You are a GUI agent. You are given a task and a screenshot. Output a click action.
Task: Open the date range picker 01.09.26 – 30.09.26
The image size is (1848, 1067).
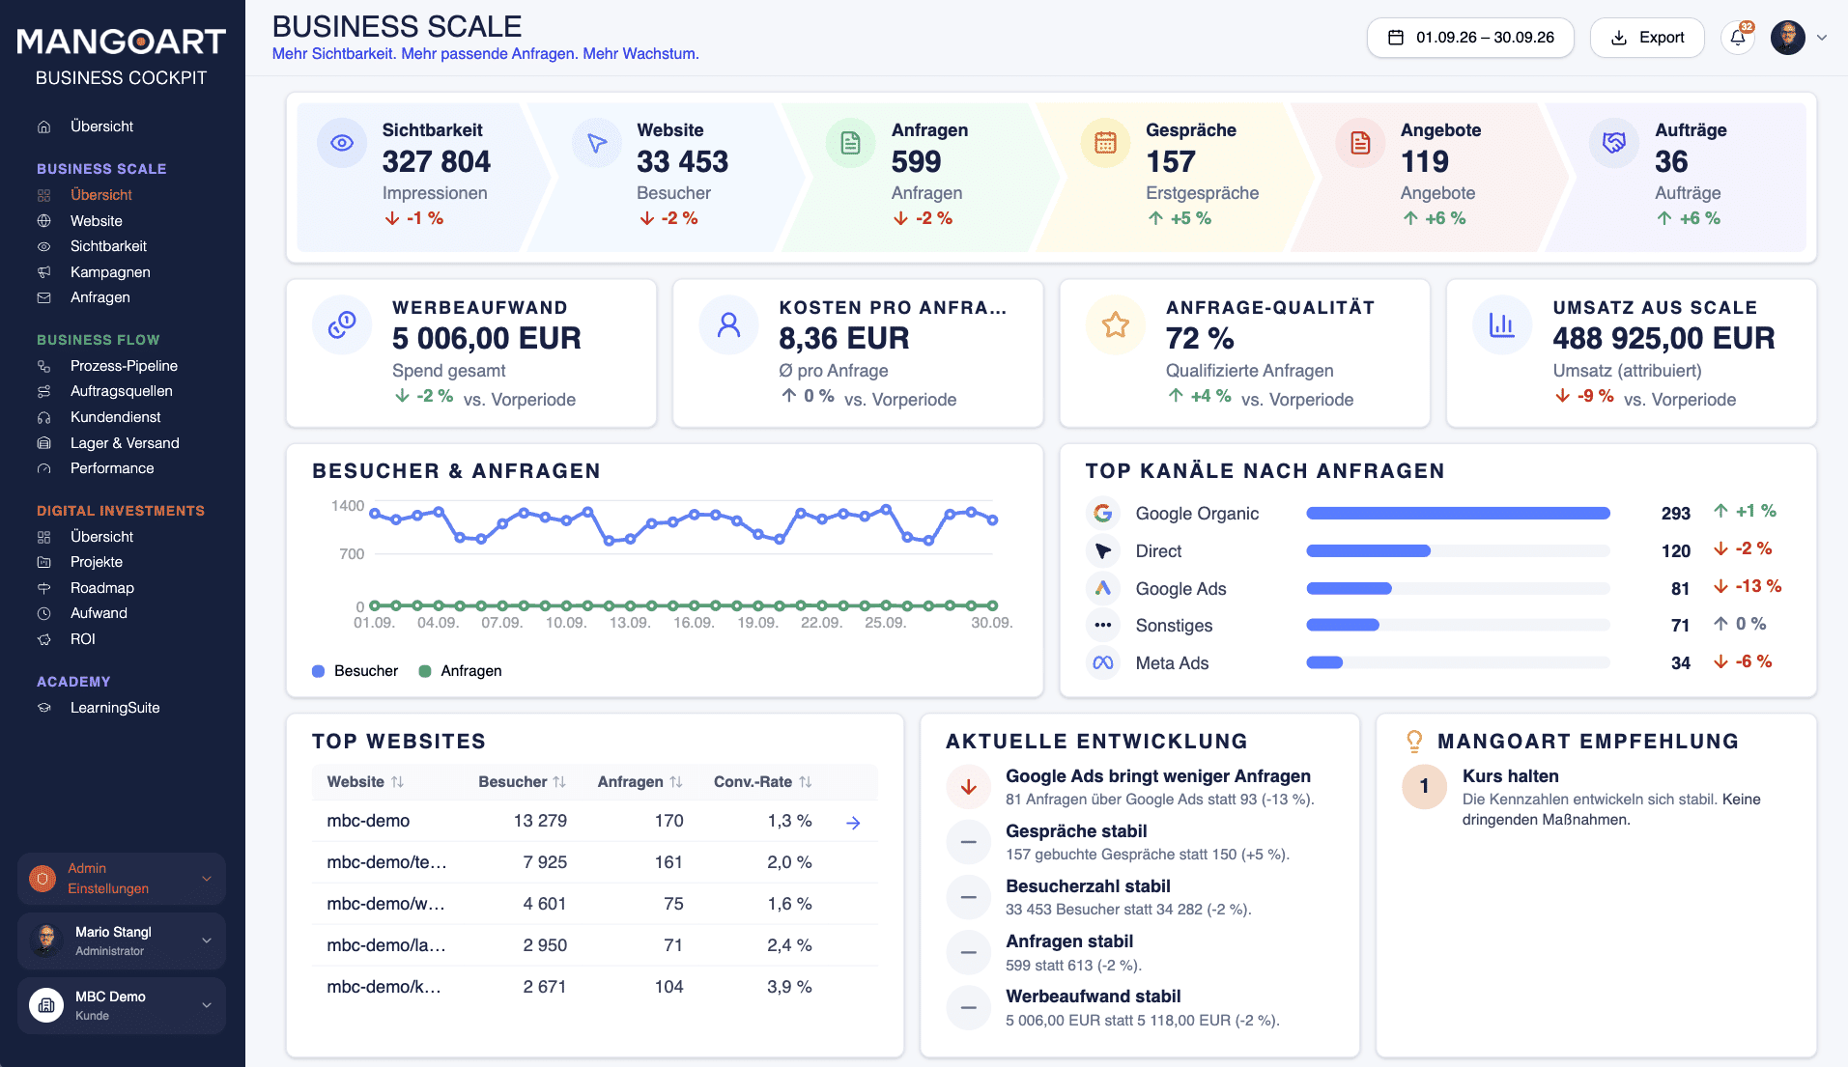point(1470,38)
